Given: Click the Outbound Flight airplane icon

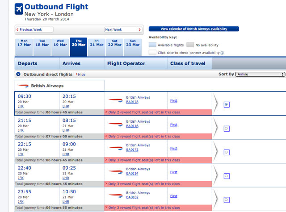Looking at the screenshot, I should [19, 9].
